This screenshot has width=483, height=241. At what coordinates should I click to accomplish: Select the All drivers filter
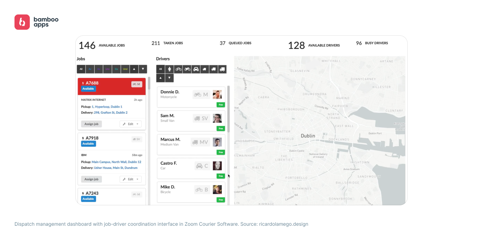tap(161, 69)
